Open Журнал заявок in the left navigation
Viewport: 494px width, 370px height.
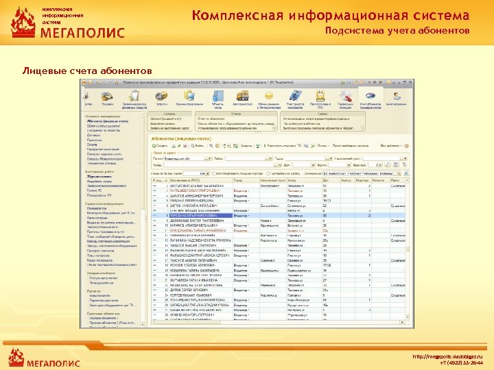(x=99, y=177)
